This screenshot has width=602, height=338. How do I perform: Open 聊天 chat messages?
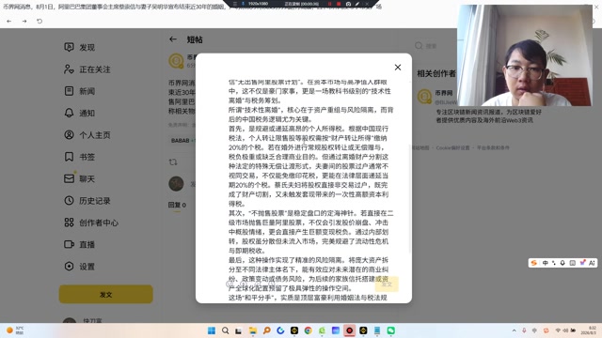pos(79,178)
